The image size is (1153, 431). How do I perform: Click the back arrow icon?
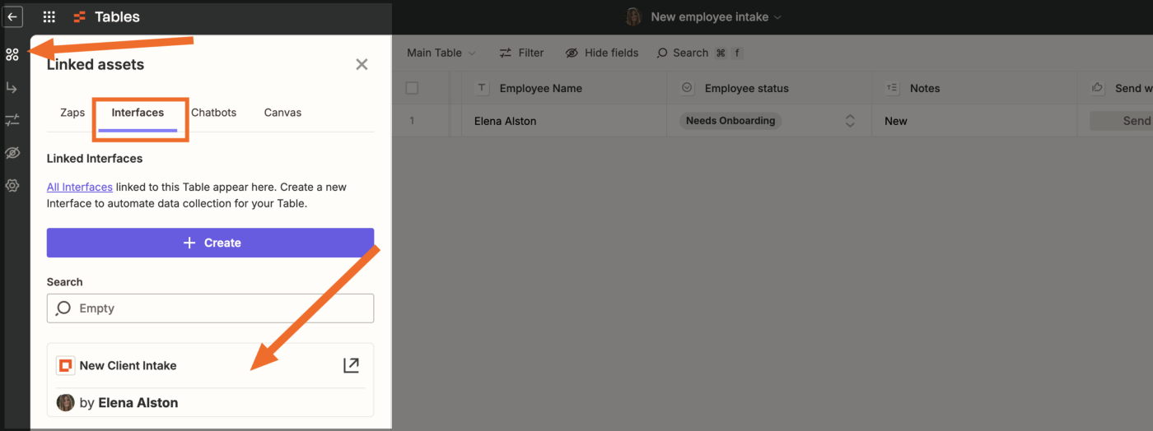12,16
